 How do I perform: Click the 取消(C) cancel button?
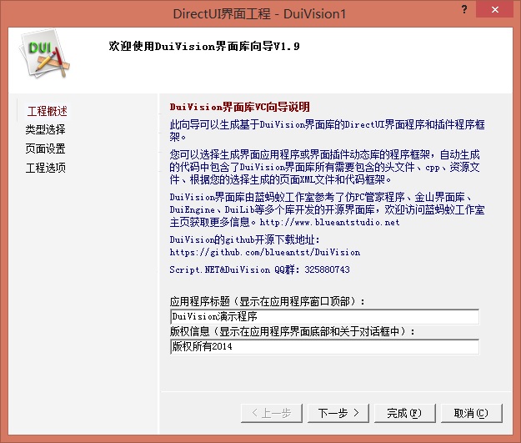(471, 413)
